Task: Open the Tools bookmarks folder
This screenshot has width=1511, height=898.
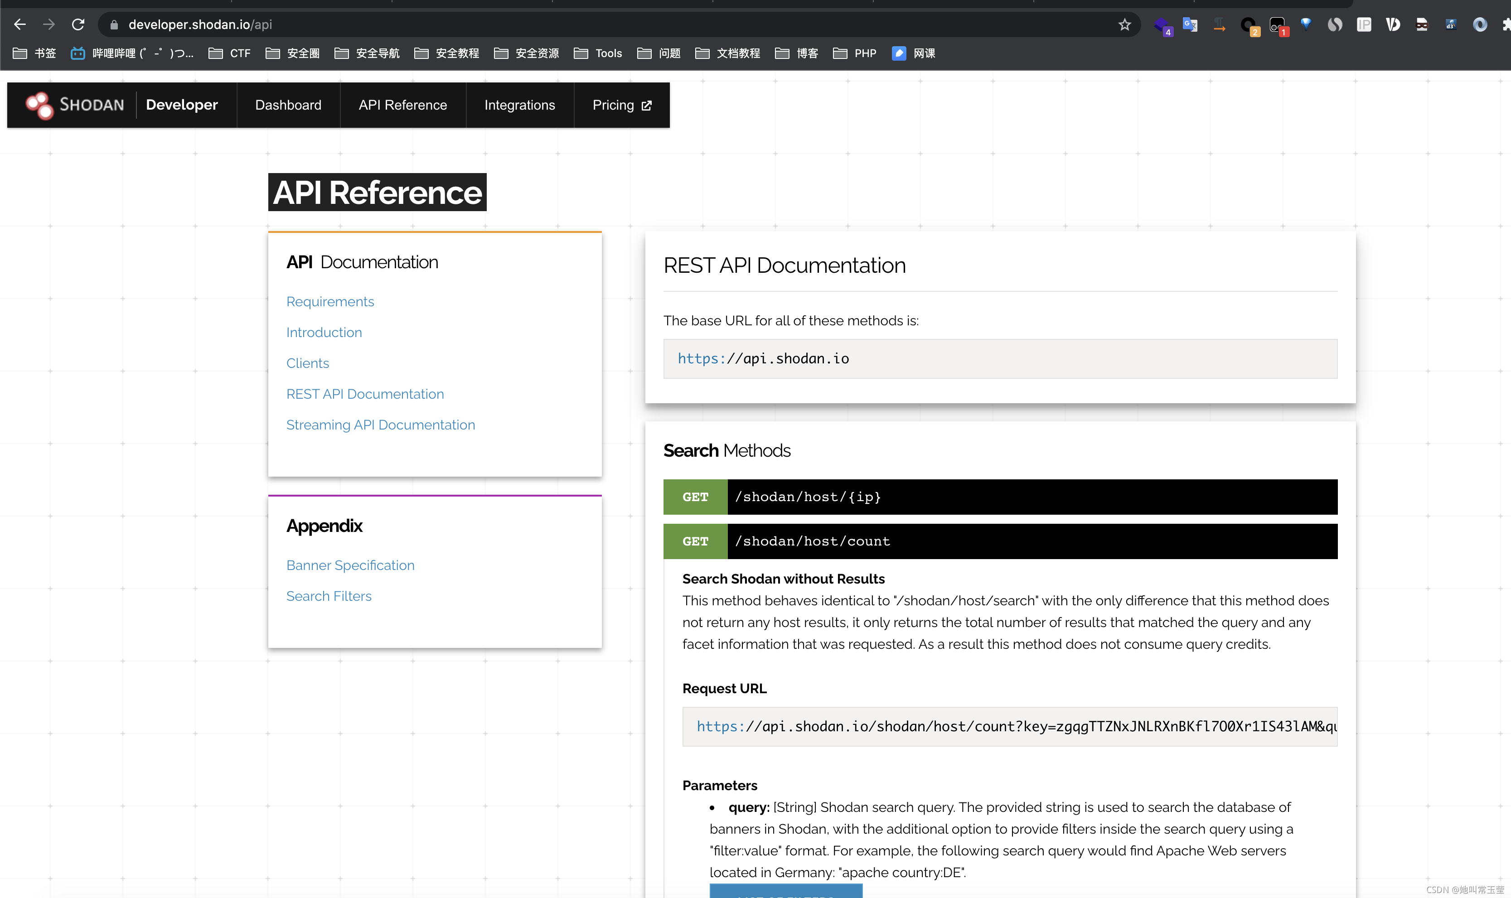Action: point(598,53)
